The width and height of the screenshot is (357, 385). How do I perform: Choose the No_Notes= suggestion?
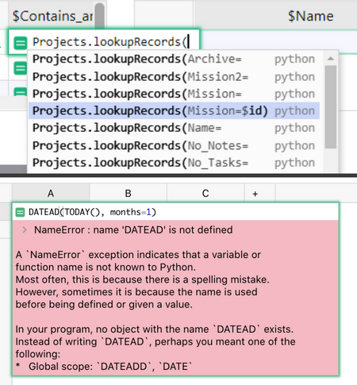click(x=174, y=145)
